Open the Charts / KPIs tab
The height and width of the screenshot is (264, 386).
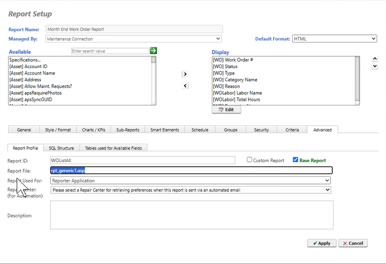click(x=93, y=130)
